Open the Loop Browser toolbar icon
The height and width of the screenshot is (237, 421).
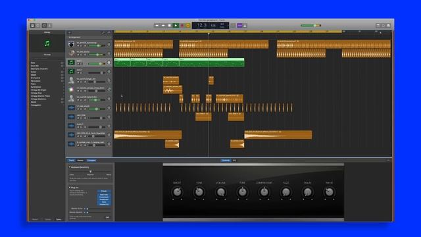click(x=383, y=26)
